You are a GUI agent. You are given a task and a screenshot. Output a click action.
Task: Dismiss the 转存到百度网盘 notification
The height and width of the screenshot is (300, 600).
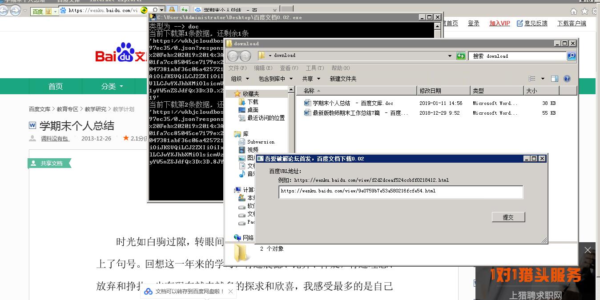(x=230, y=292)
